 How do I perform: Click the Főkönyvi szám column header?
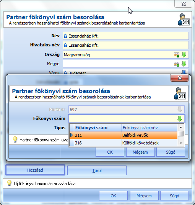coord(98,128)
